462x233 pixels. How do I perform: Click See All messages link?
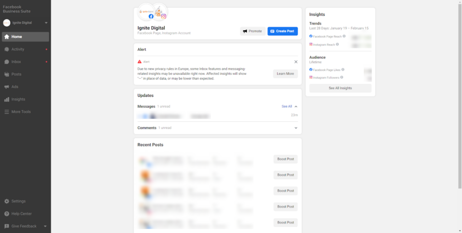286,107
